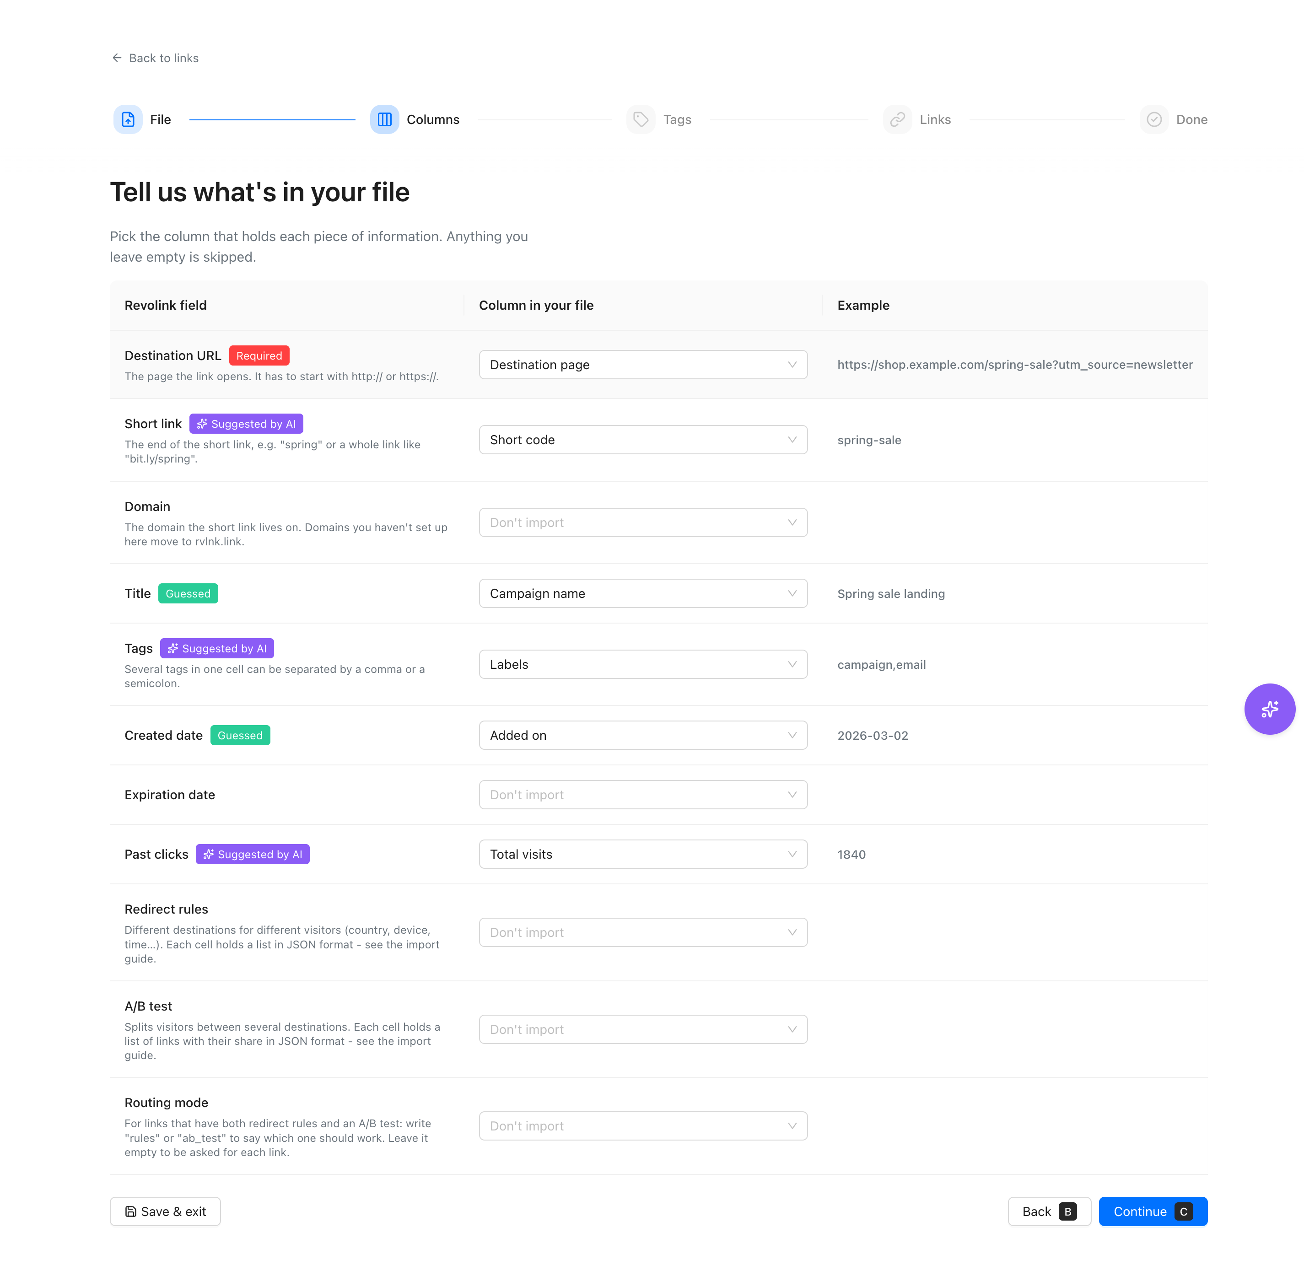Click the Back button
The height and width of the screenshot is (1270, 1304).
pyautogui.click(x=1049, y=1211)
